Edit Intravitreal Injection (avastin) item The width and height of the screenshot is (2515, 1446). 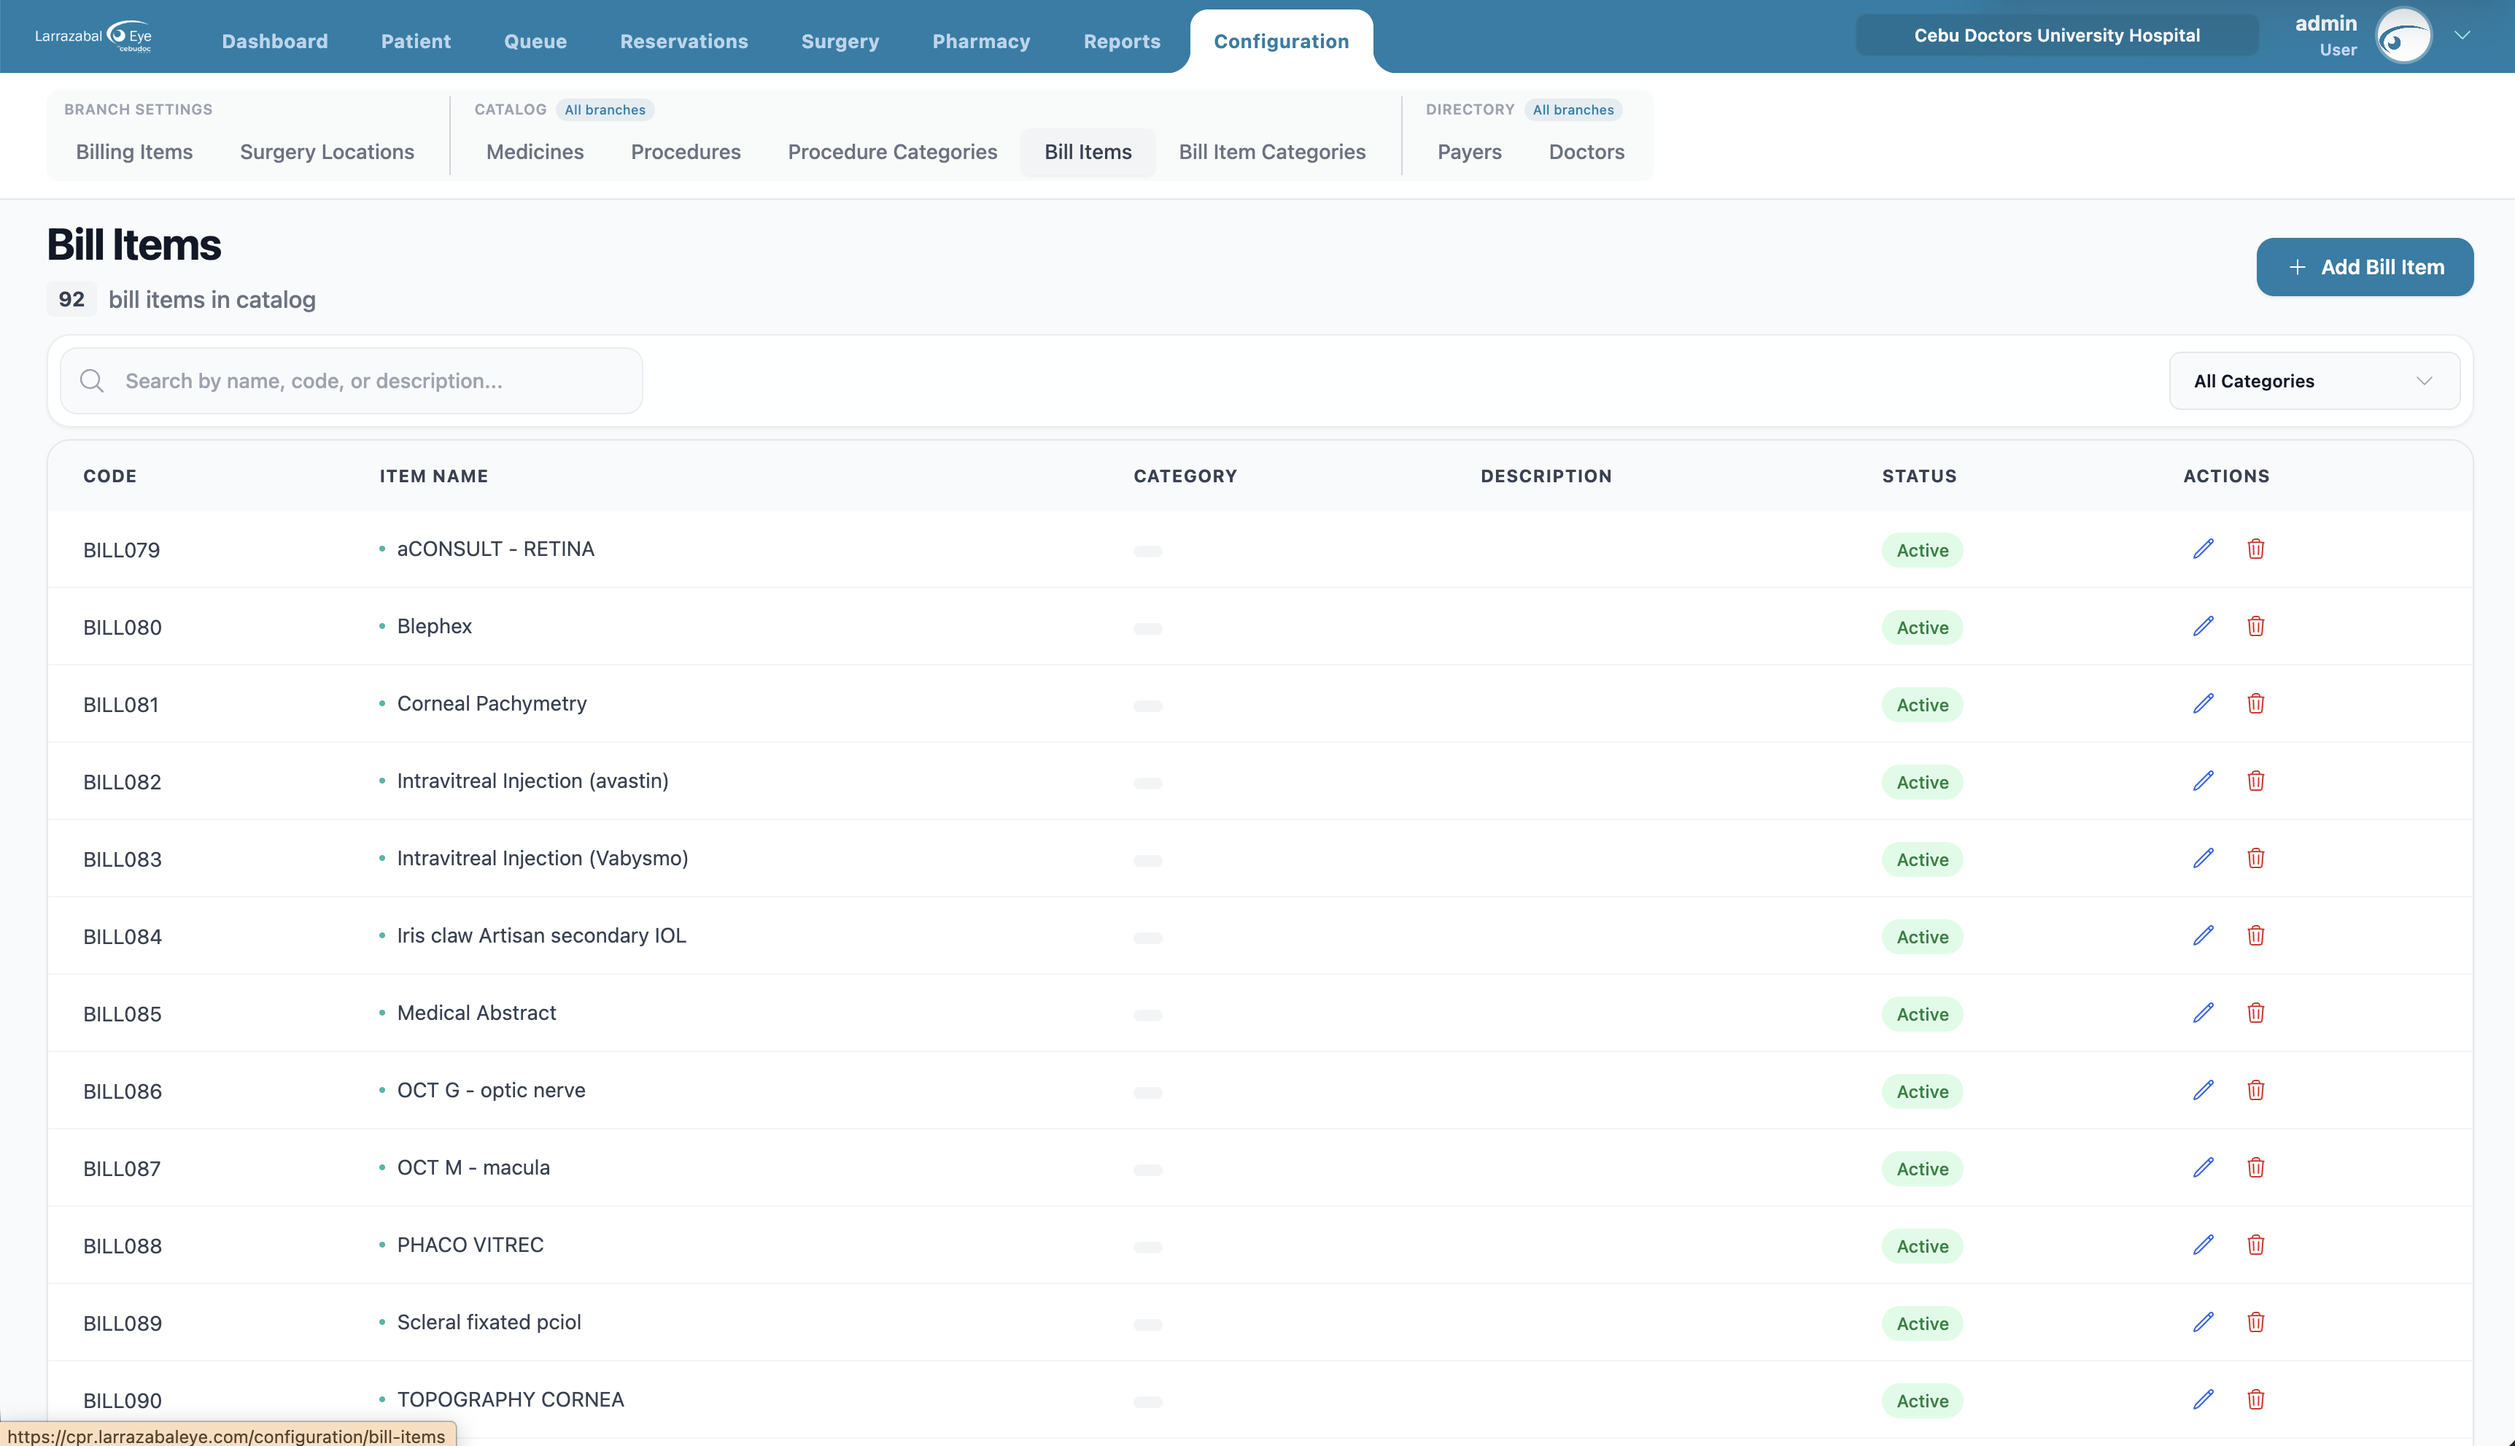pyautogui.click(x=2204, y=781)
